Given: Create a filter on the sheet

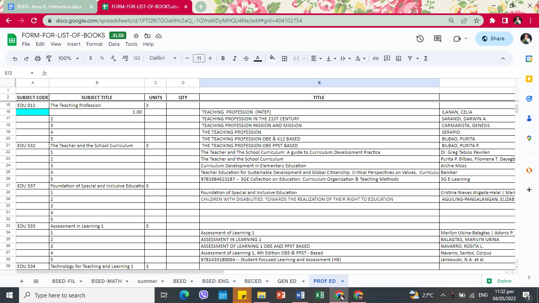Looking at the screenshot, I should pyautogui.click(x=410, y=58).
